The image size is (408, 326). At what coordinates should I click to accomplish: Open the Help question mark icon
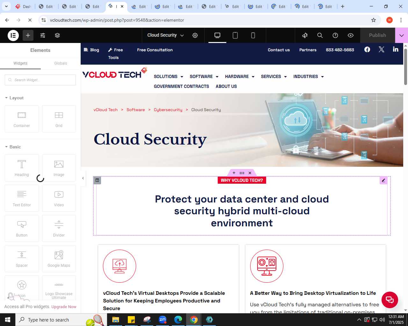pyautogui.click(x=335, y=35)
